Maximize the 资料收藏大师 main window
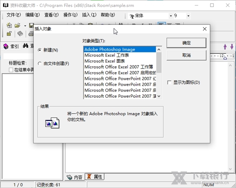236x188 pixels. (x=212, y=5)
